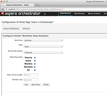Click the localhost URL address bar
The width and height of the screenshot is (107, 96).
pyautogui.click(x=56, y=9)
